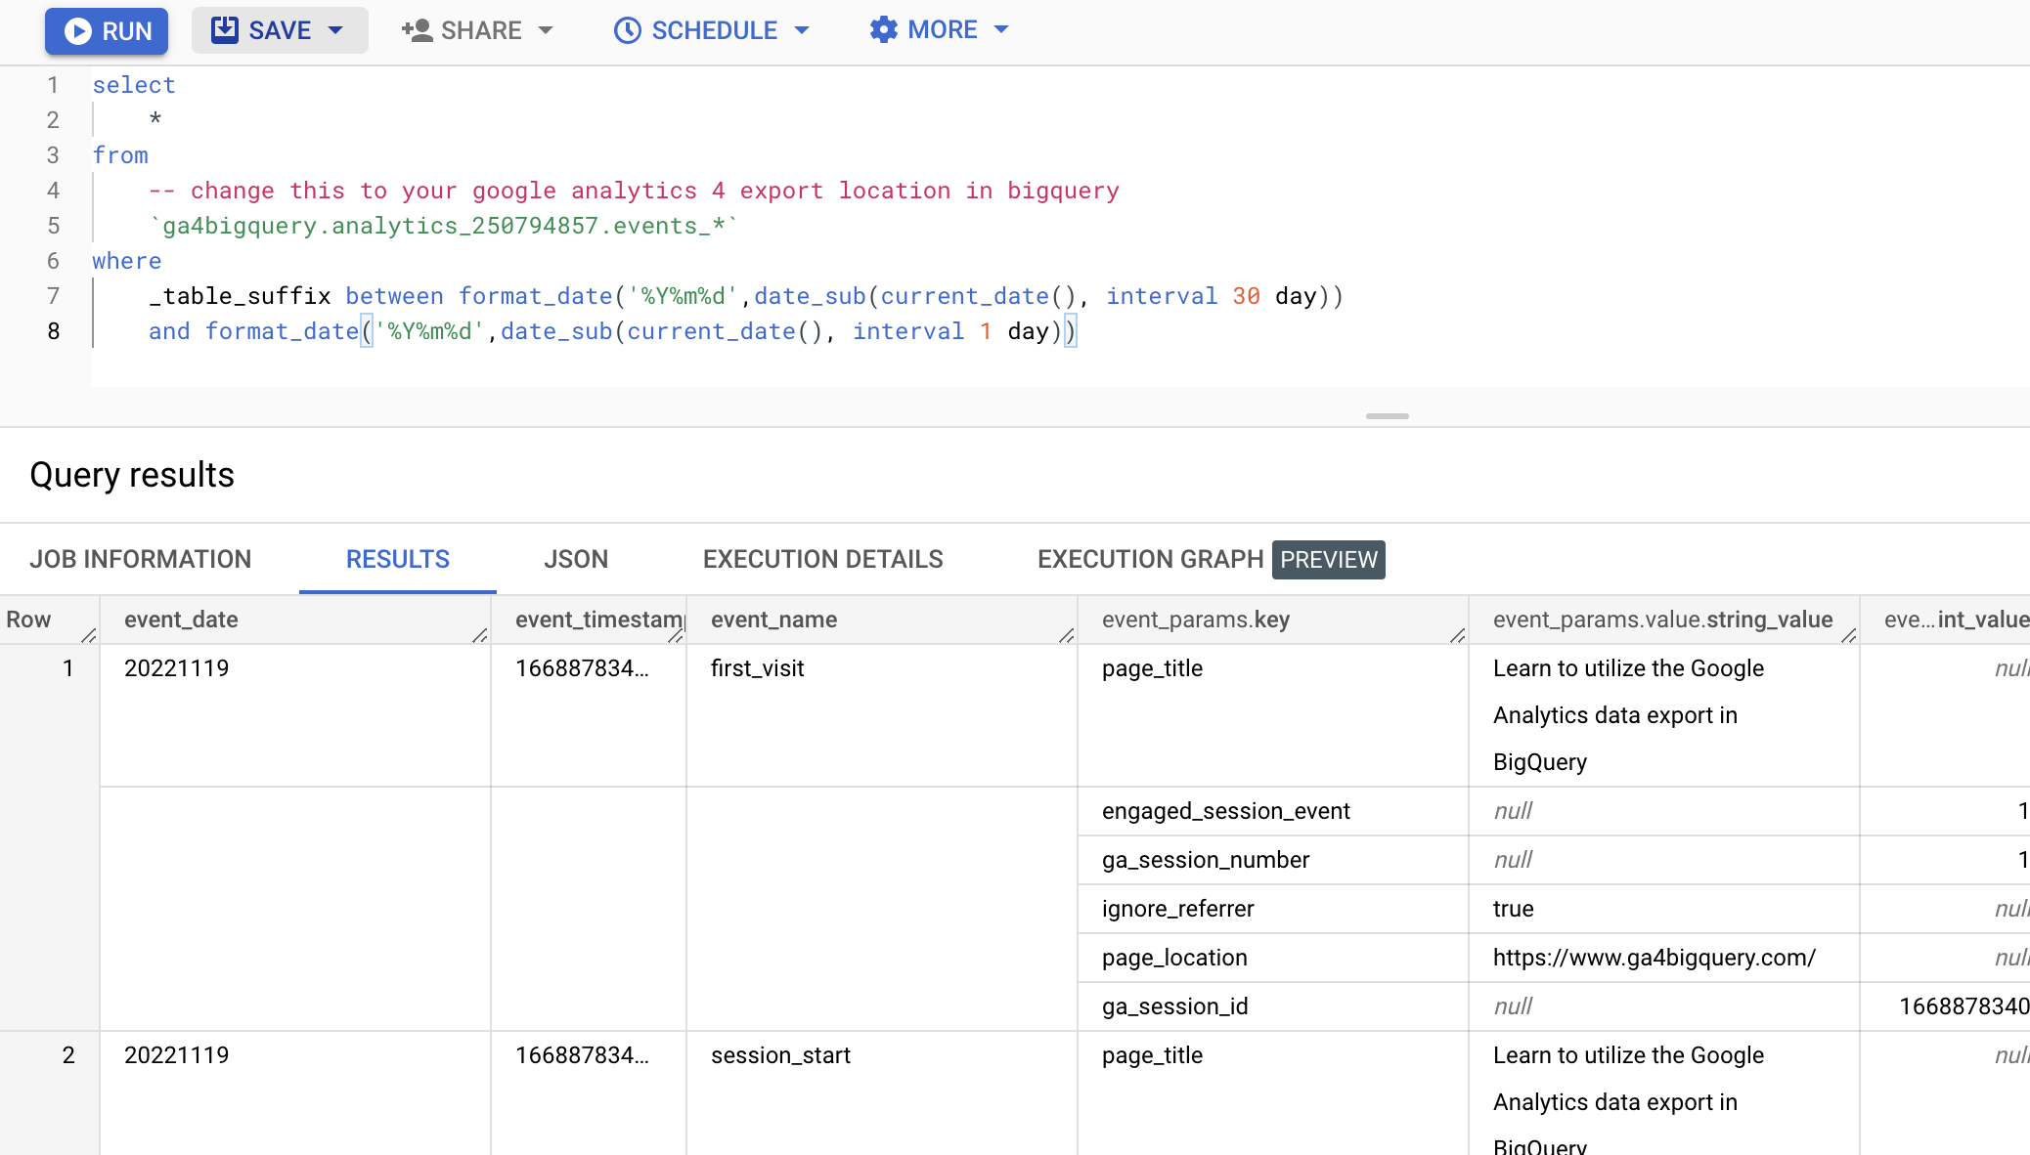Click the resize handle on the event_name column header
Image resolution: width=2030 pixels, height=1155 pixels.
[1065, 635]
